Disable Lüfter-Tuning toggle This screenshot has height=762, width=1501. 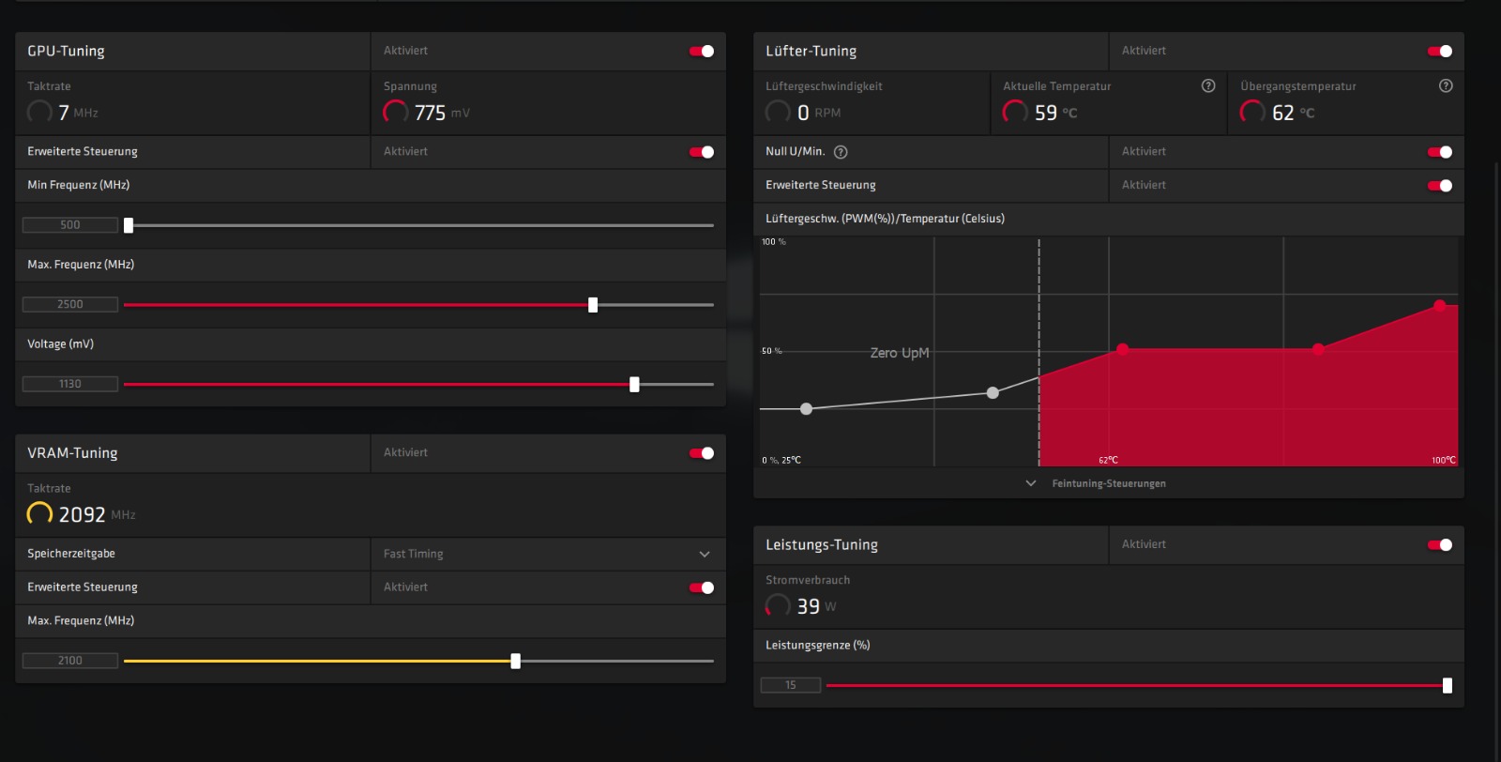point(1440,51)
